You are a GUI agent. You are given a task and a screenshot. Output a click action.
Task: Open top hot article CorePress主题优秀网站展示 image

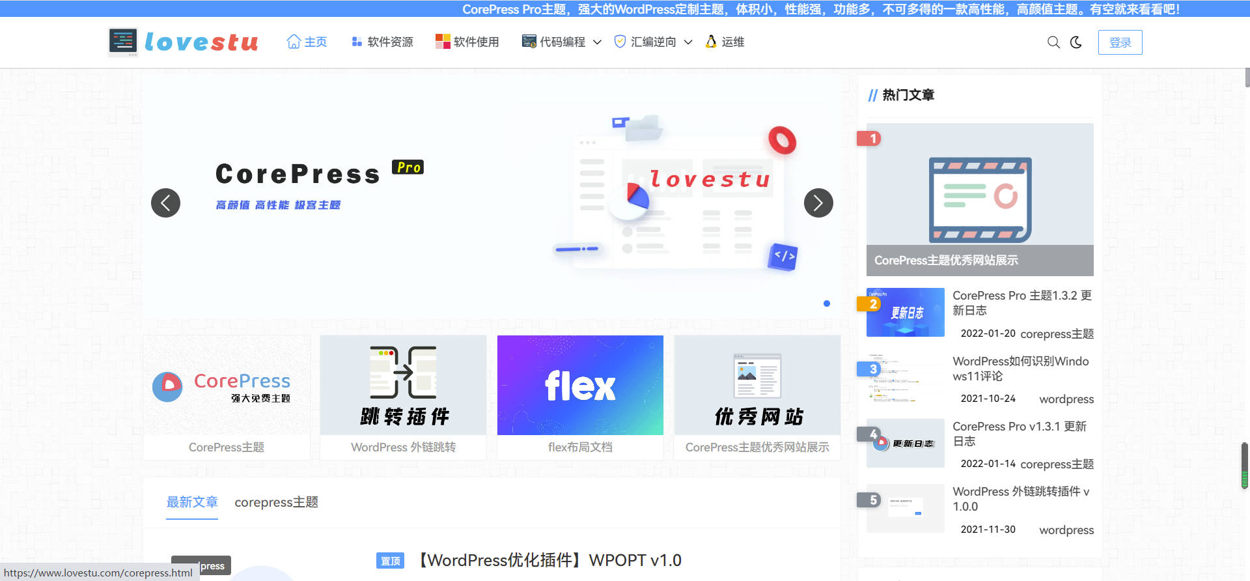pos(980,199)
